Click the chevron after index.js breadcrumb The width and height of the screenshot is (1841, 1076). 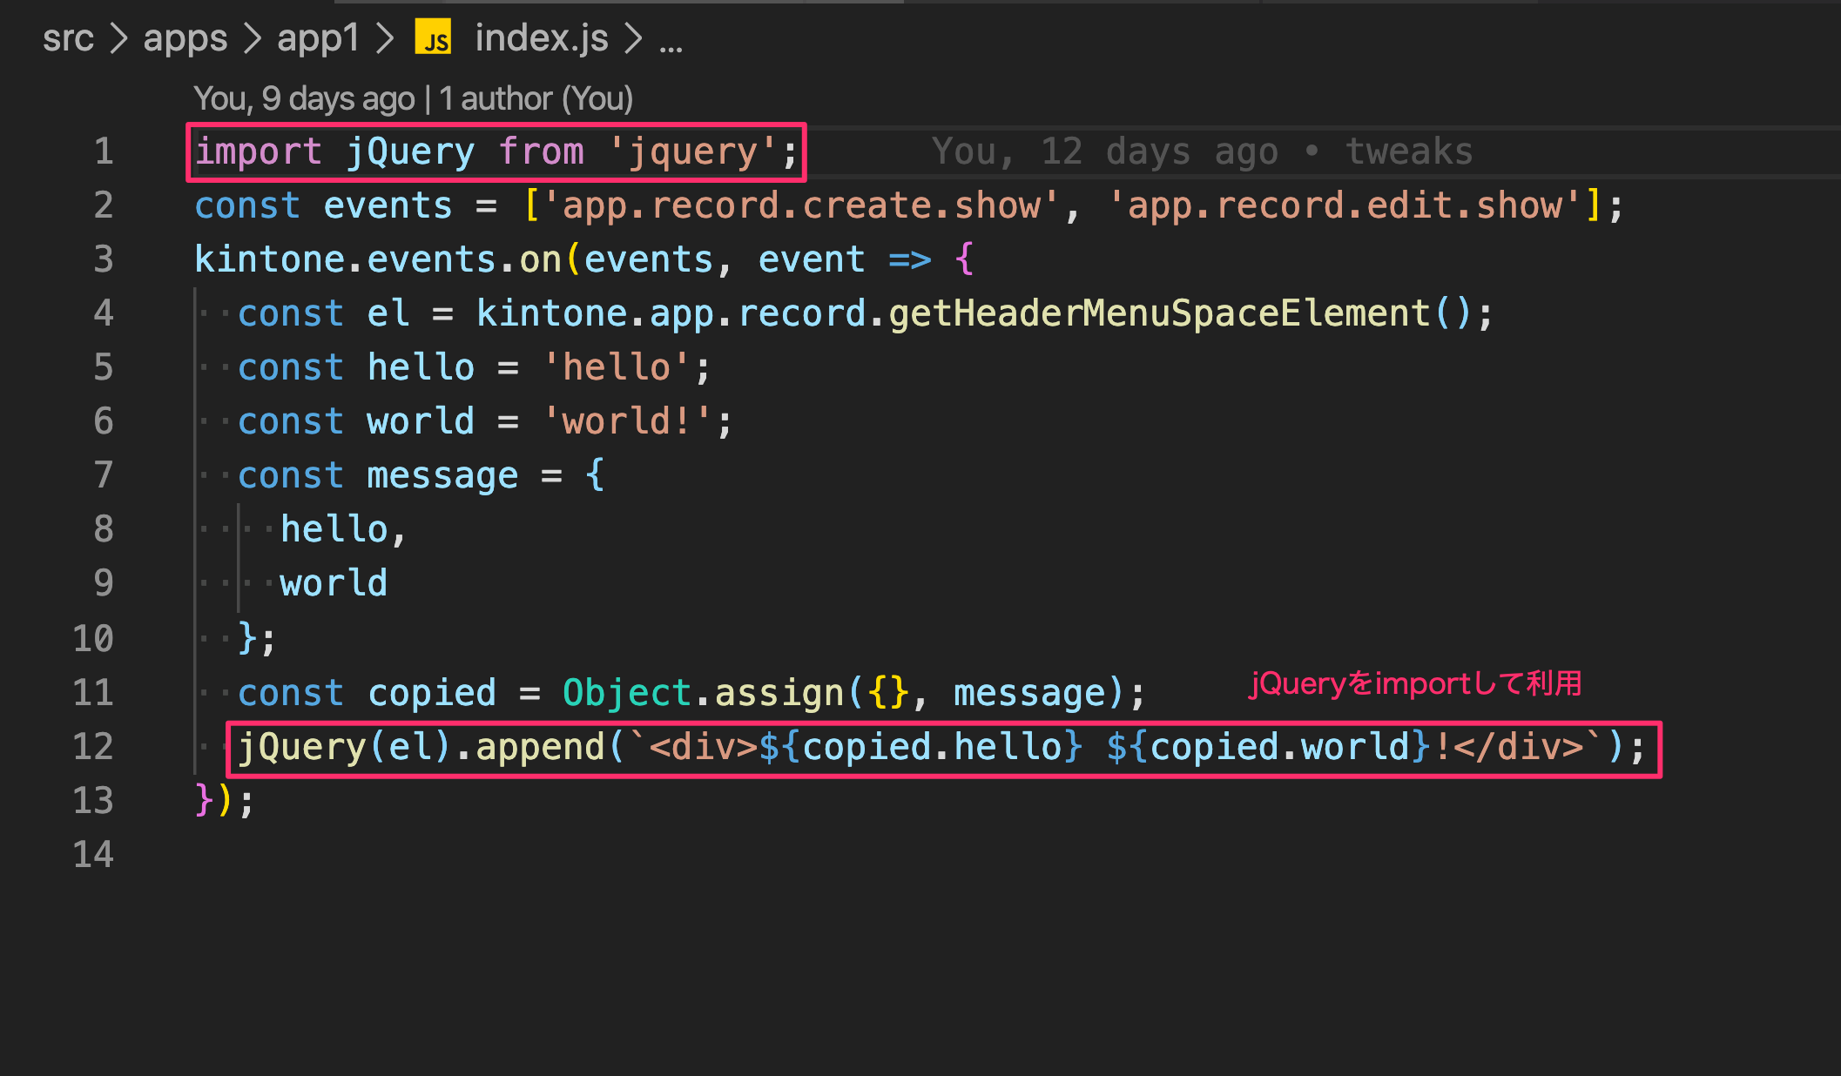coord(633,38)
